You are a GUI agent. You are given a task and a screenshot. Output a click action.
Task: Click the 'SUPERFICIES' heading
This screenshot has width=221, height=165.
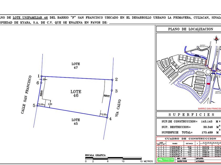pyautogui.click(x=192, y=115)
